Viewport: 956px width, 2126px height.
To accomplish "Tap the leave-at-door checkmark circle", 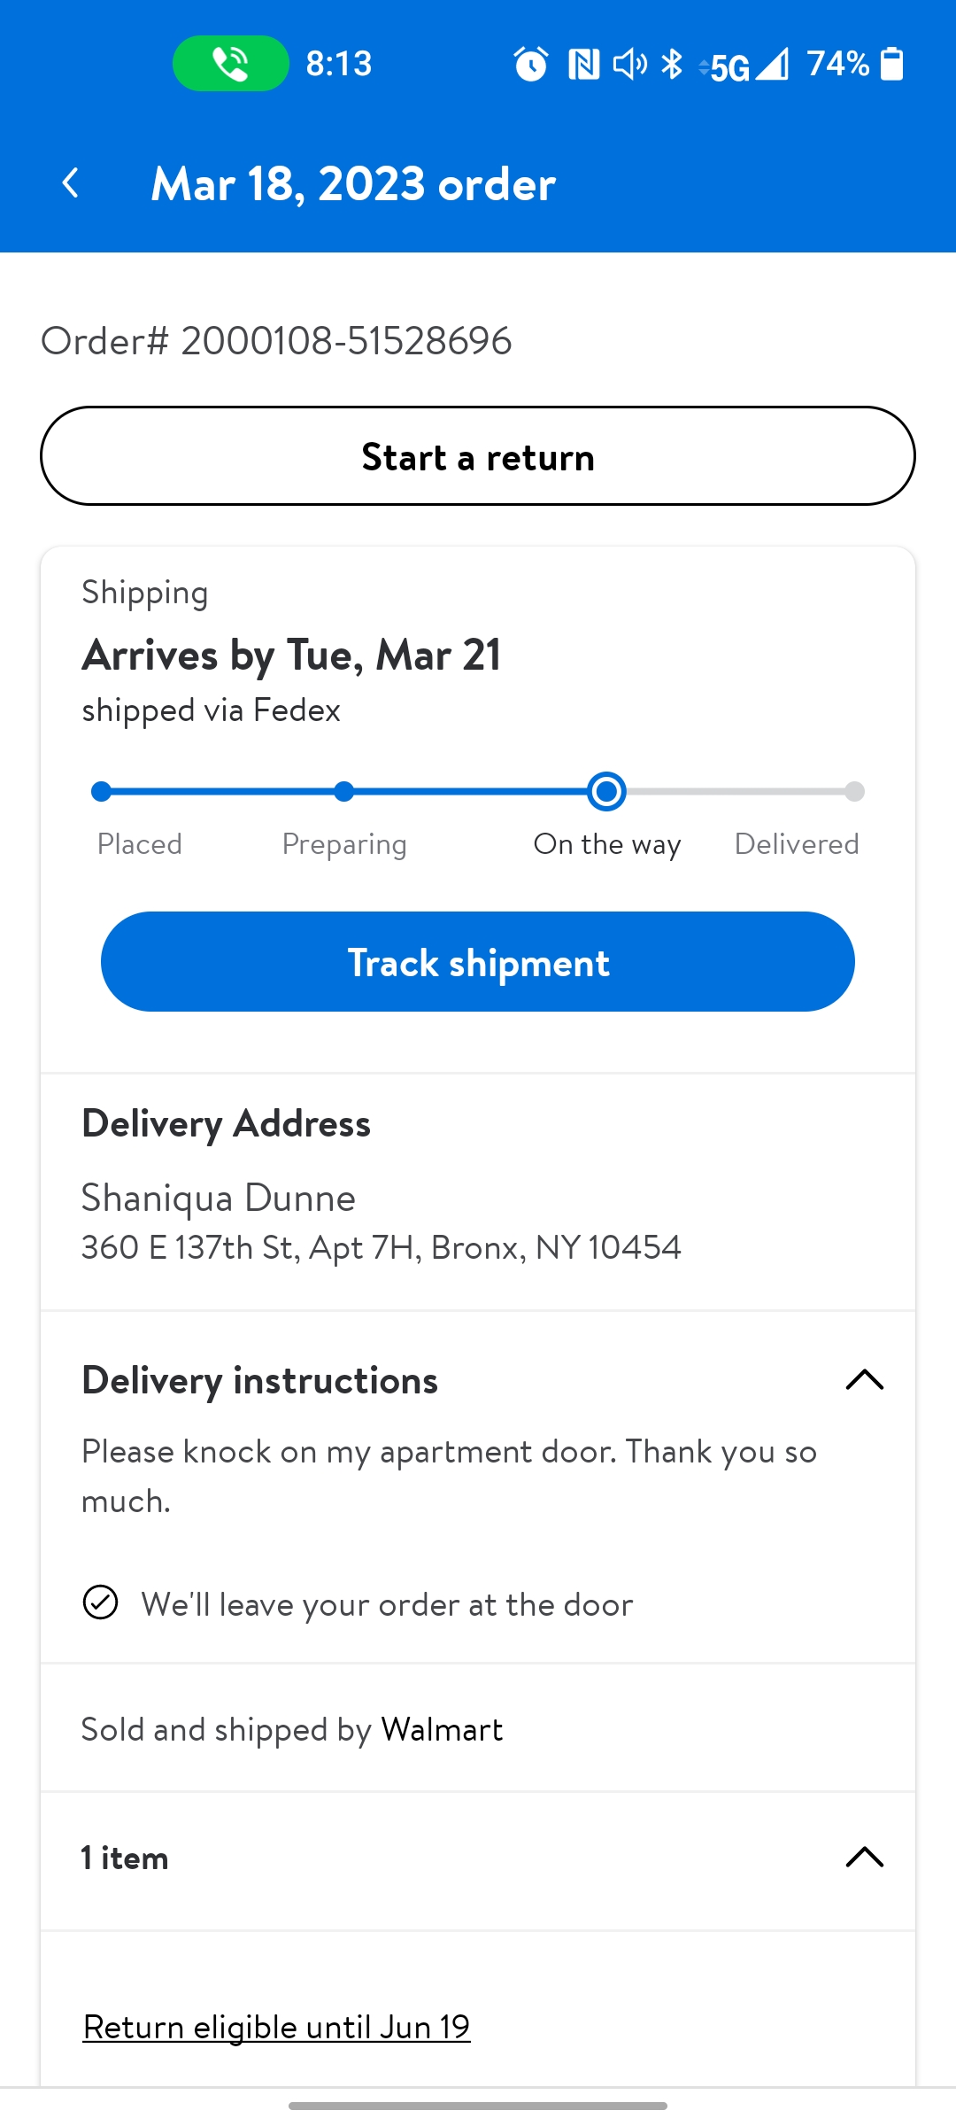I will pyautogui.click(x=100, y=1602).
